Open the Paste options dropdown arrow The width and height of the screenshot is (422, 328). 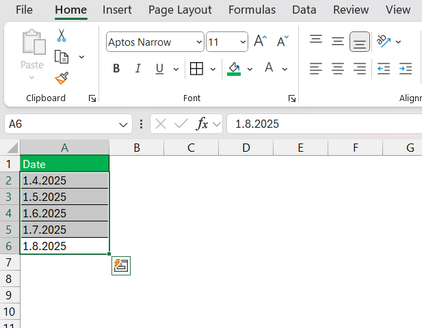point(31,78)
